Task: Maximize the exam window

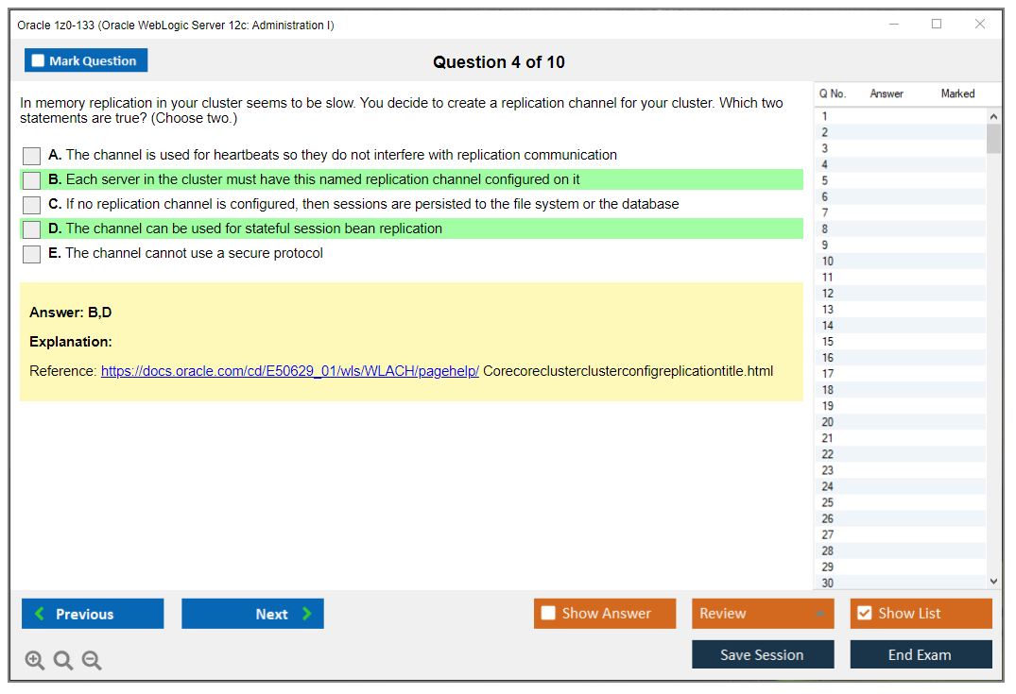Action: 937,25
